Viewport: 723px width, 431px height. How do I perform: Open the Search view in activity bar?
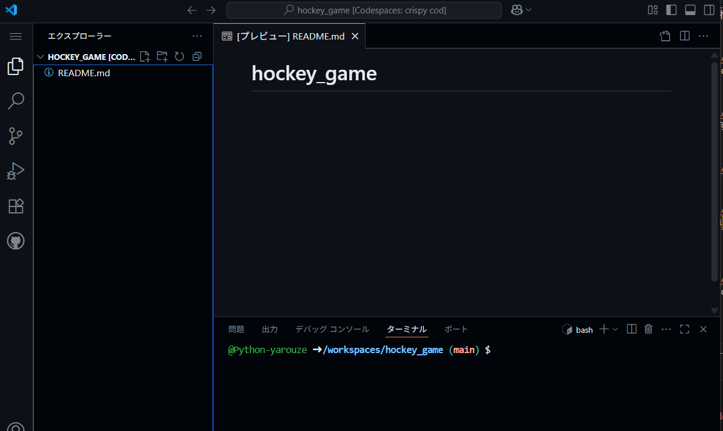coord(16,101)
